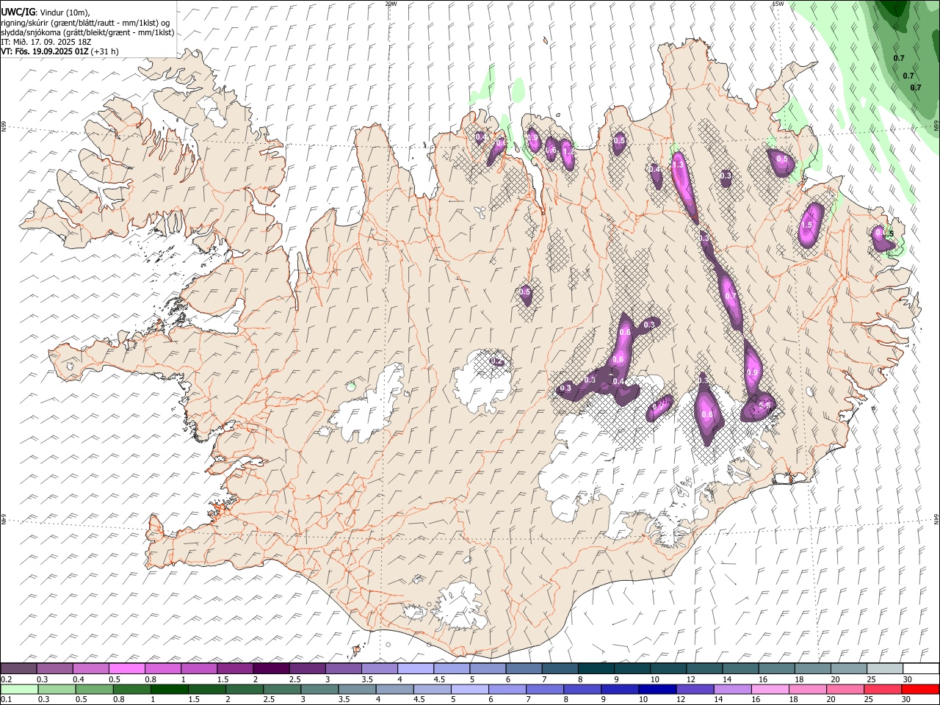Click the valid time 'VT: Fös. 19.09.2025 01Z'
The image size is (940, 705).
coord(45,51)
